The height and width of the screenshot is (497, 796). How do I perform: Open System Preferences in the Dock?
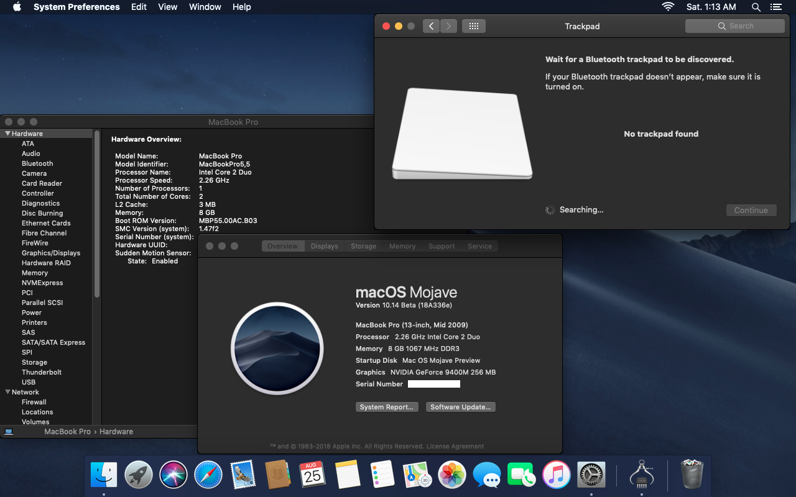click(x=591, y=475)
